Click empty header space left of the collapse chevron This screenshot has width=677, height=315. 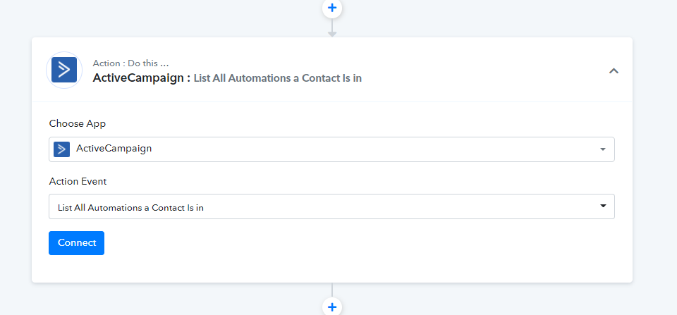tap(484, 70)
